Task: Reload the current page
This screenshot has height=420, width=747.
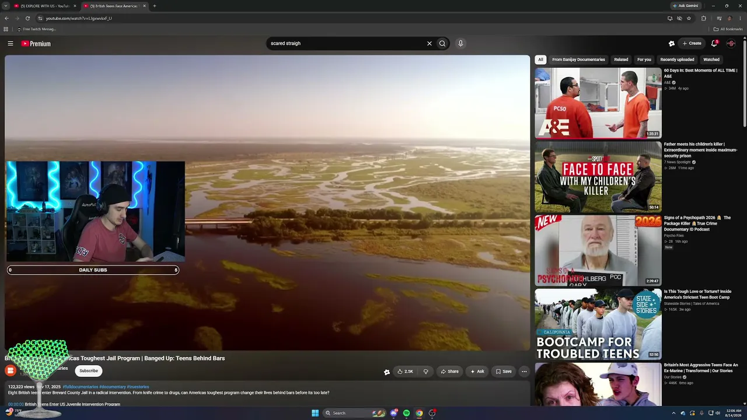Action: point(27,18)
